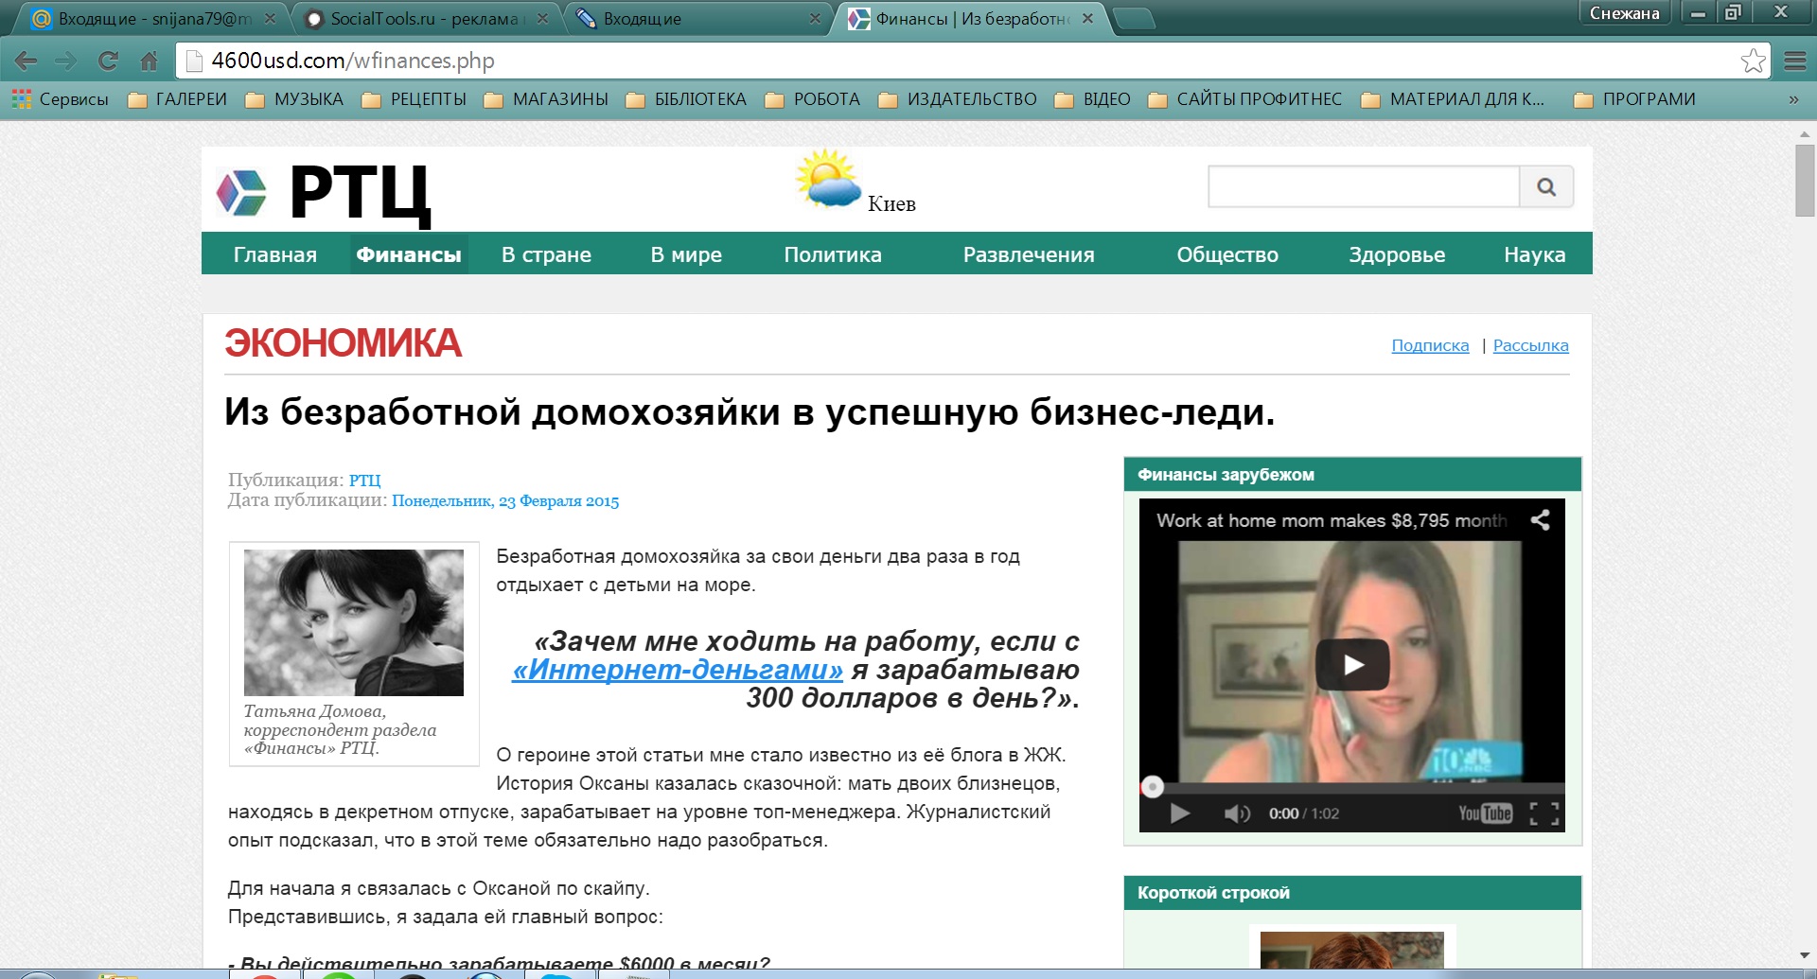The width and height of the screenshot is (1817, 979).
Task: Go to browser home page
Action: point(149,61)
